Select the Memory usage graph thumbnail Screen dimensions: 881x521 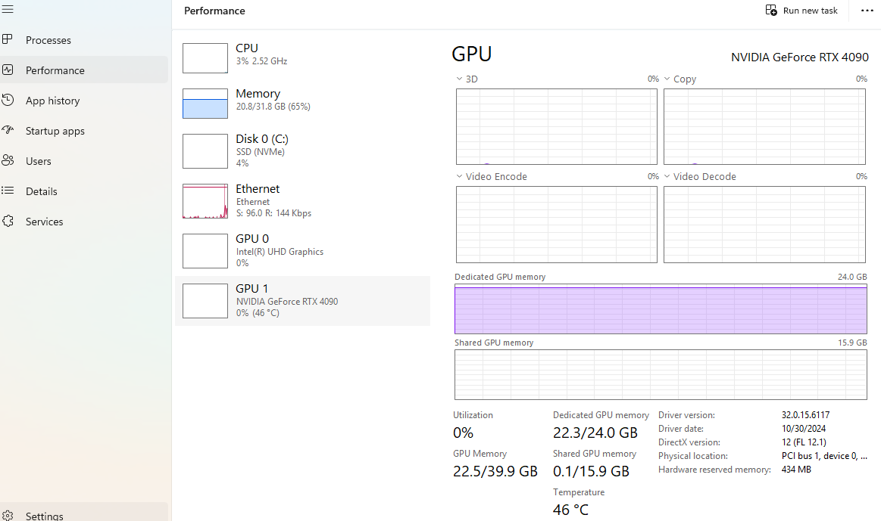pos(205,103)
